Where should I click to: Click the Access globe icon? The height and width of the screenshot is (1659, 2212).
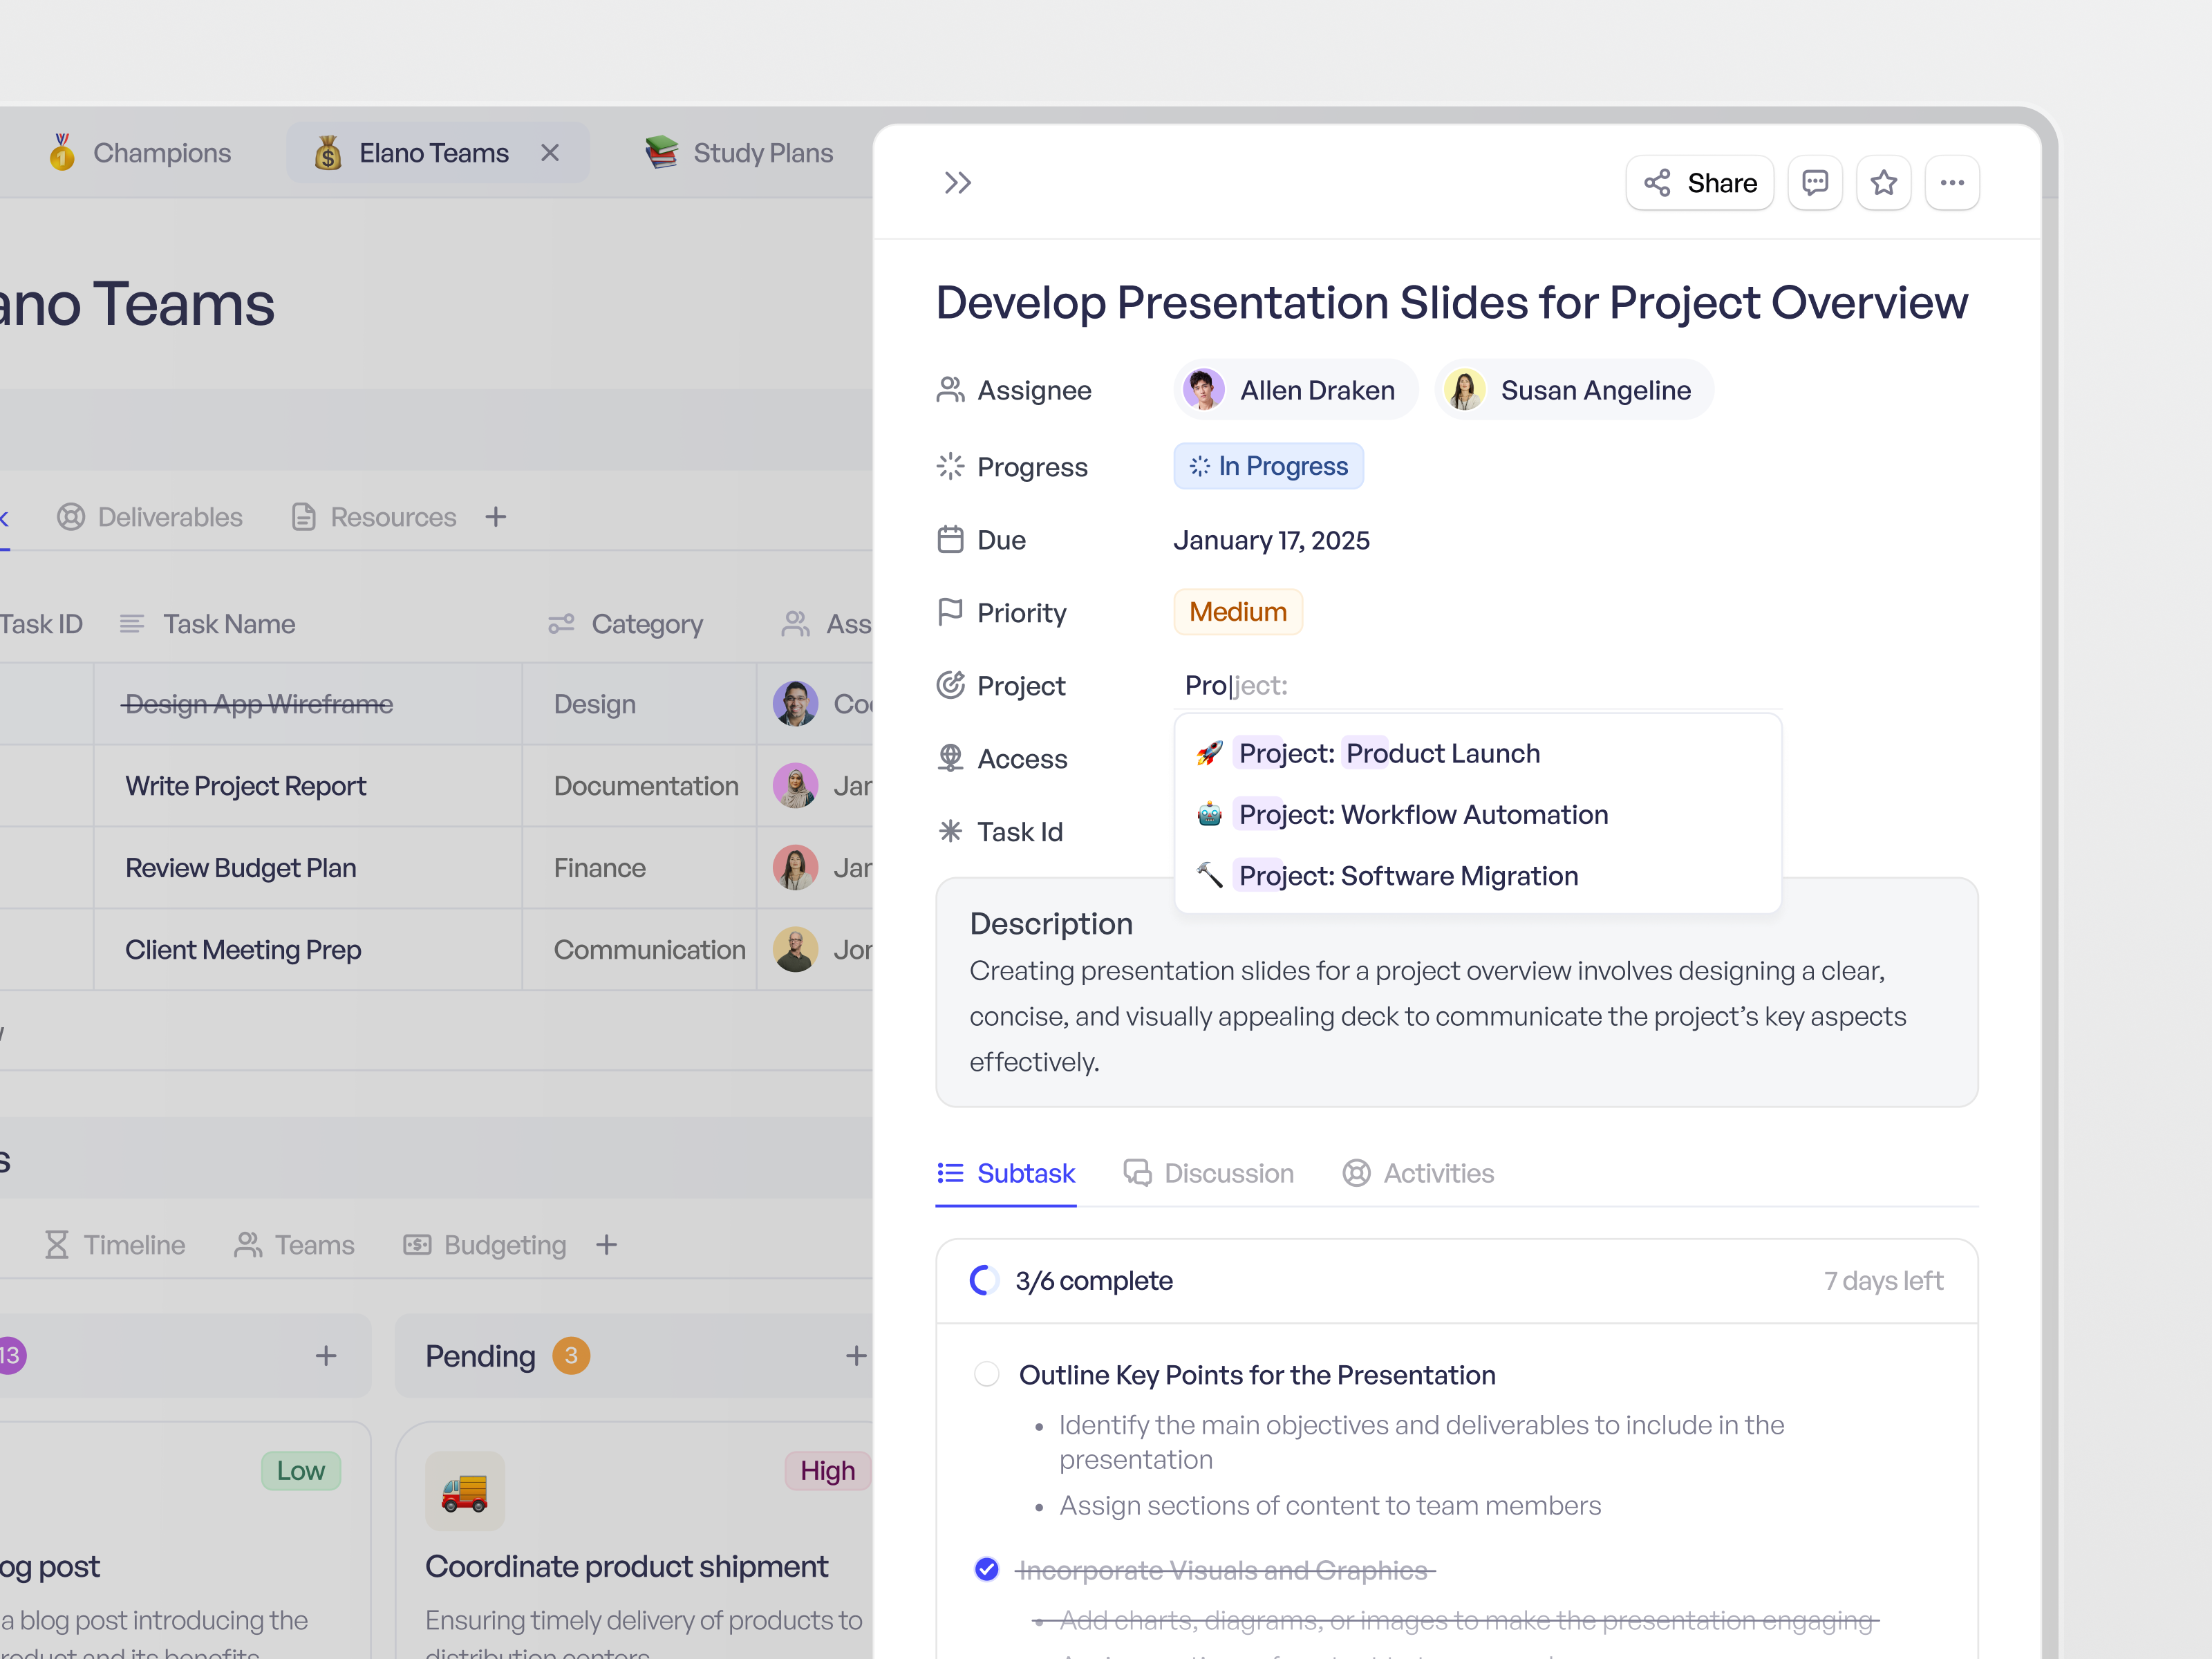[950, 758]
